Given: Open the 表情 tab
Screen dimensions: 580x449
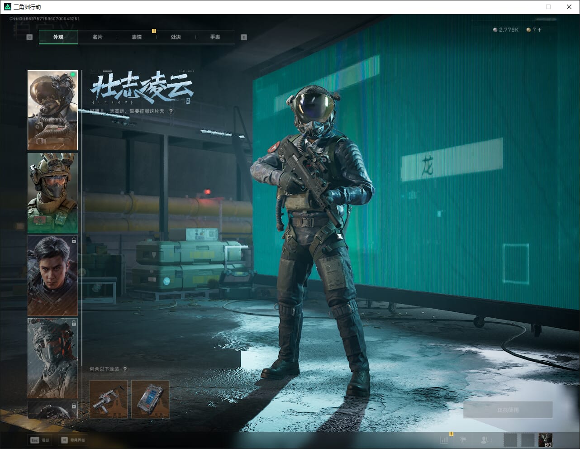Looking at the screenshot, I should tap(137, 37).
